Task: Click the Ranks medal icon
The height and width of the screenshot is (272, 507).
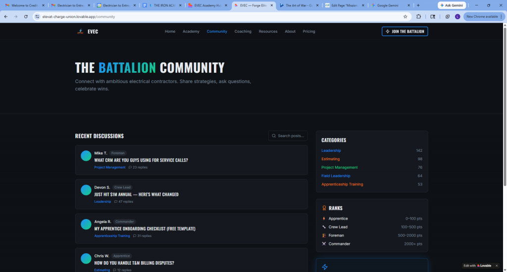Action: (x=324, y=208)
